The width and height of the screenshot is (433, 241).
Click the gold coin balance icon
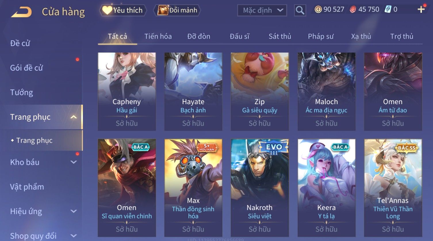click(318, 9)
